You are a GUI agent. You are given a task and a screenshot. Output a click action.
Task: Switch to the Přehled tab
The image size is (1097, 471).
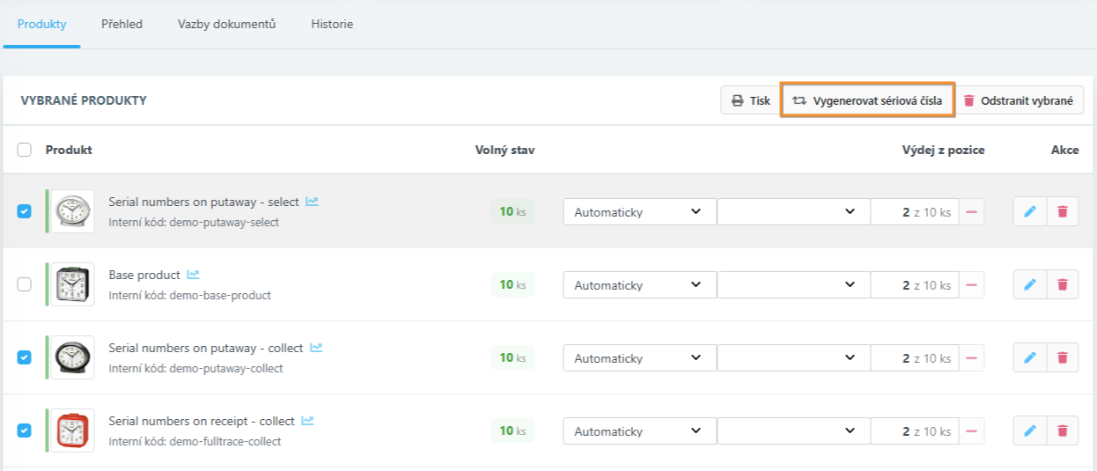pos(121,25)
